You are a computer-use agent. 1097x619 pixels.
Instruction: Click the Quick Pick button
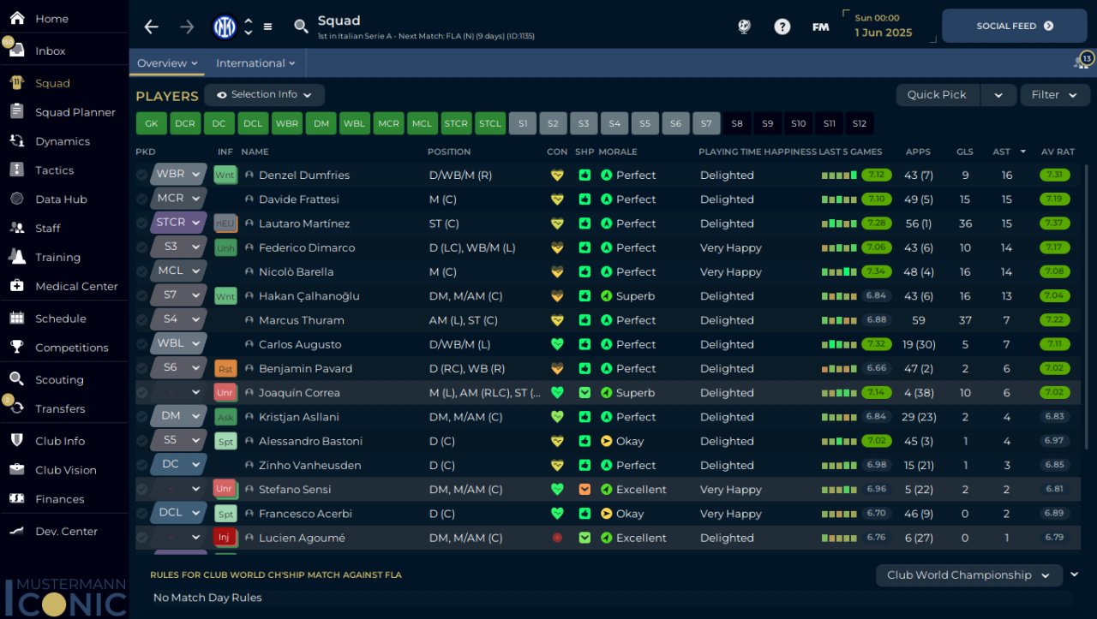tap(937, 95)
